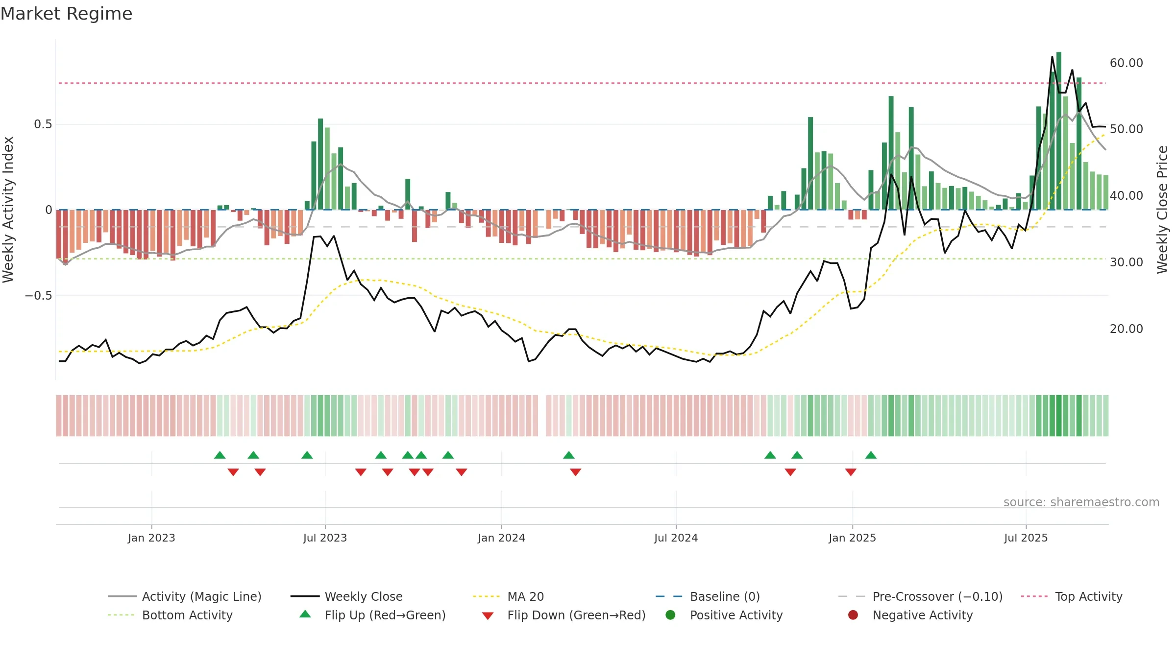Click the red down-triangle icon in legend
The width and height of the screenshot is (1176, 661).
tap(488, 616)
